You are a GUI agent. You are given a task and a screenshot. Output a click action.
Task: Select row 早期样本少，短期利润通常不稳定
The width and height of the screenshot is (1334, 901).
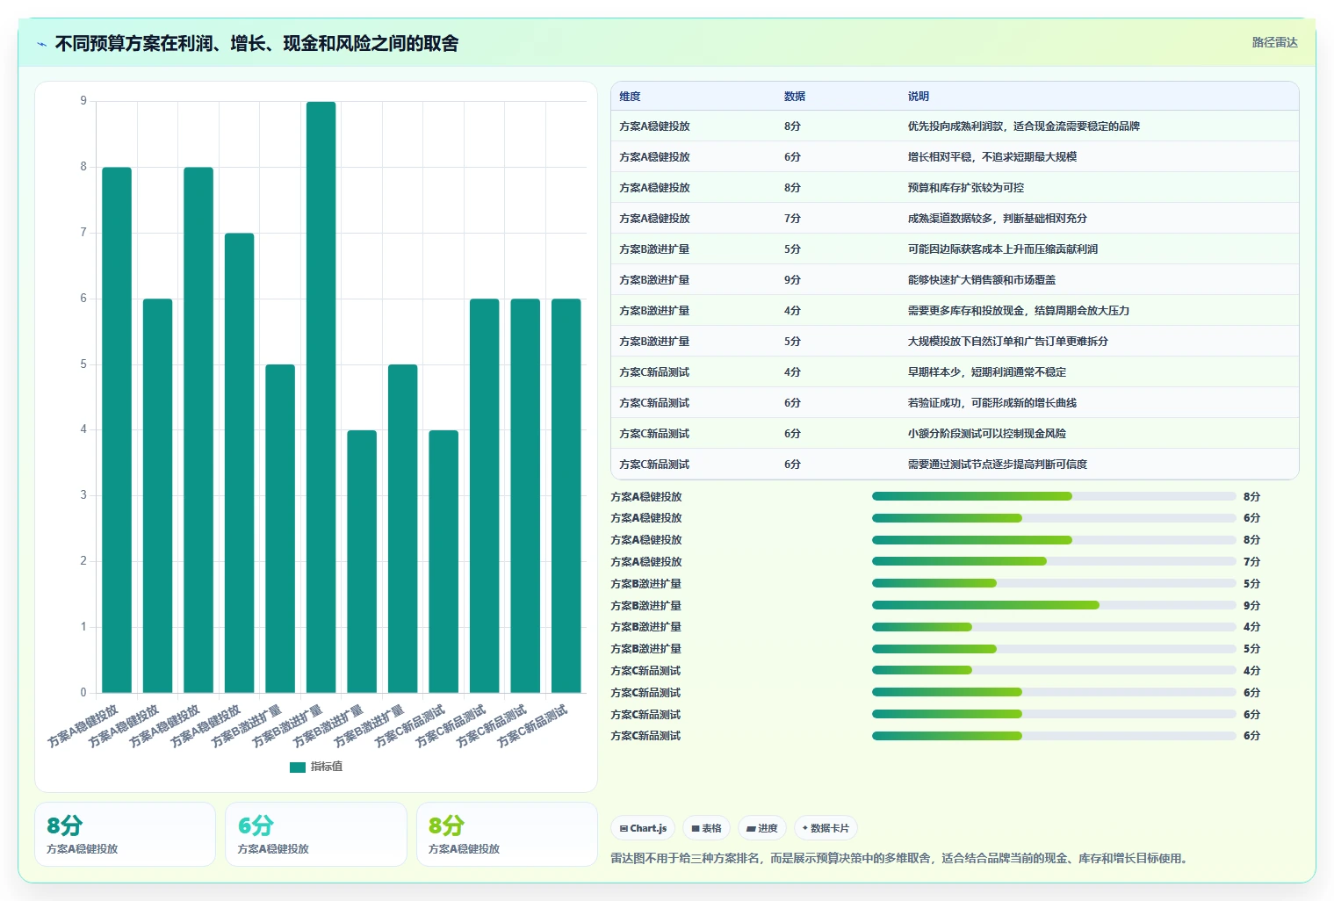pos(955,372)
